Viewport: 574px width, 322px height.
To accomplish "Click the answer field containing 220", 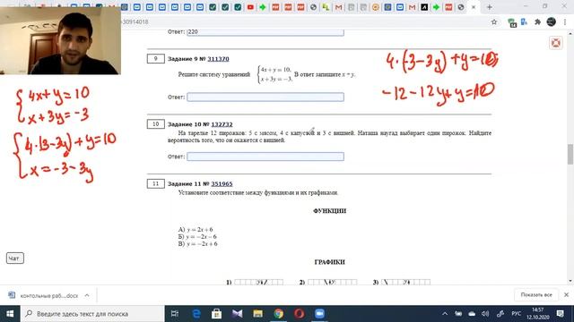I will 265,32.
